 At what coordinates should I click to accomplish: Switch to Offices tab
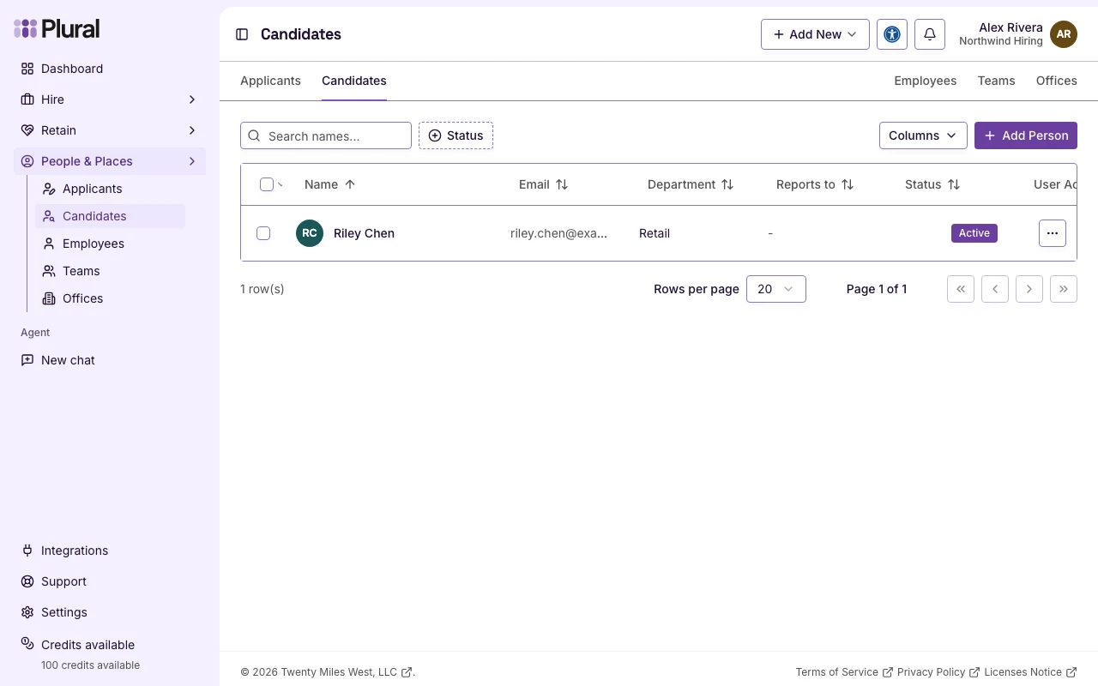pyautogui.click(x=1057, y=81)
